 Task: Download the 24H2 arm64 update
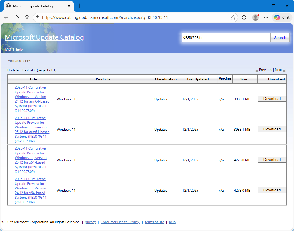click(272, 99)
